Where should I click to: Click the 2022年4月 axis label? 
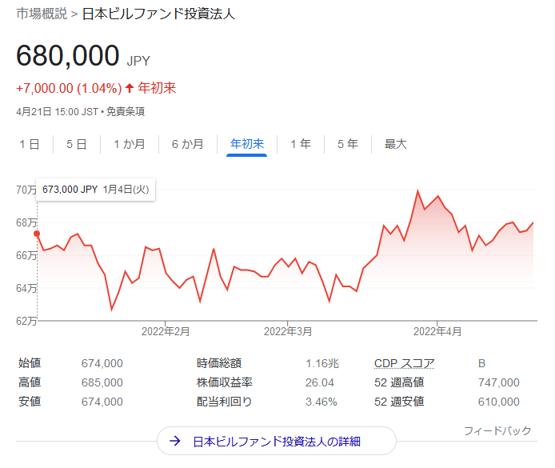(x=437, y=331)
